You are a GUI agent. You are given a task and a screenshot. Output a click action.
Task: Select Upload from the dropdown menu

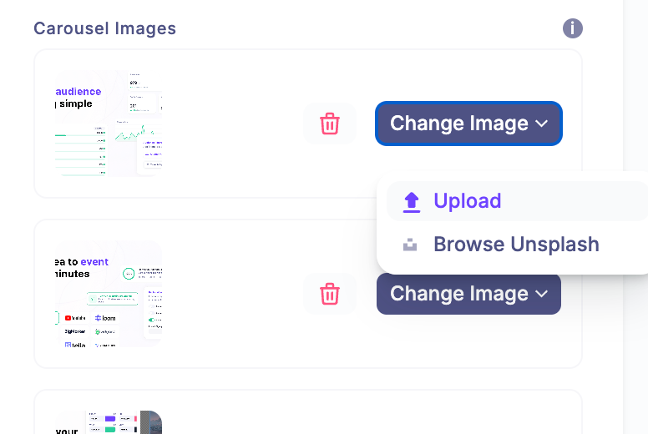467,201
